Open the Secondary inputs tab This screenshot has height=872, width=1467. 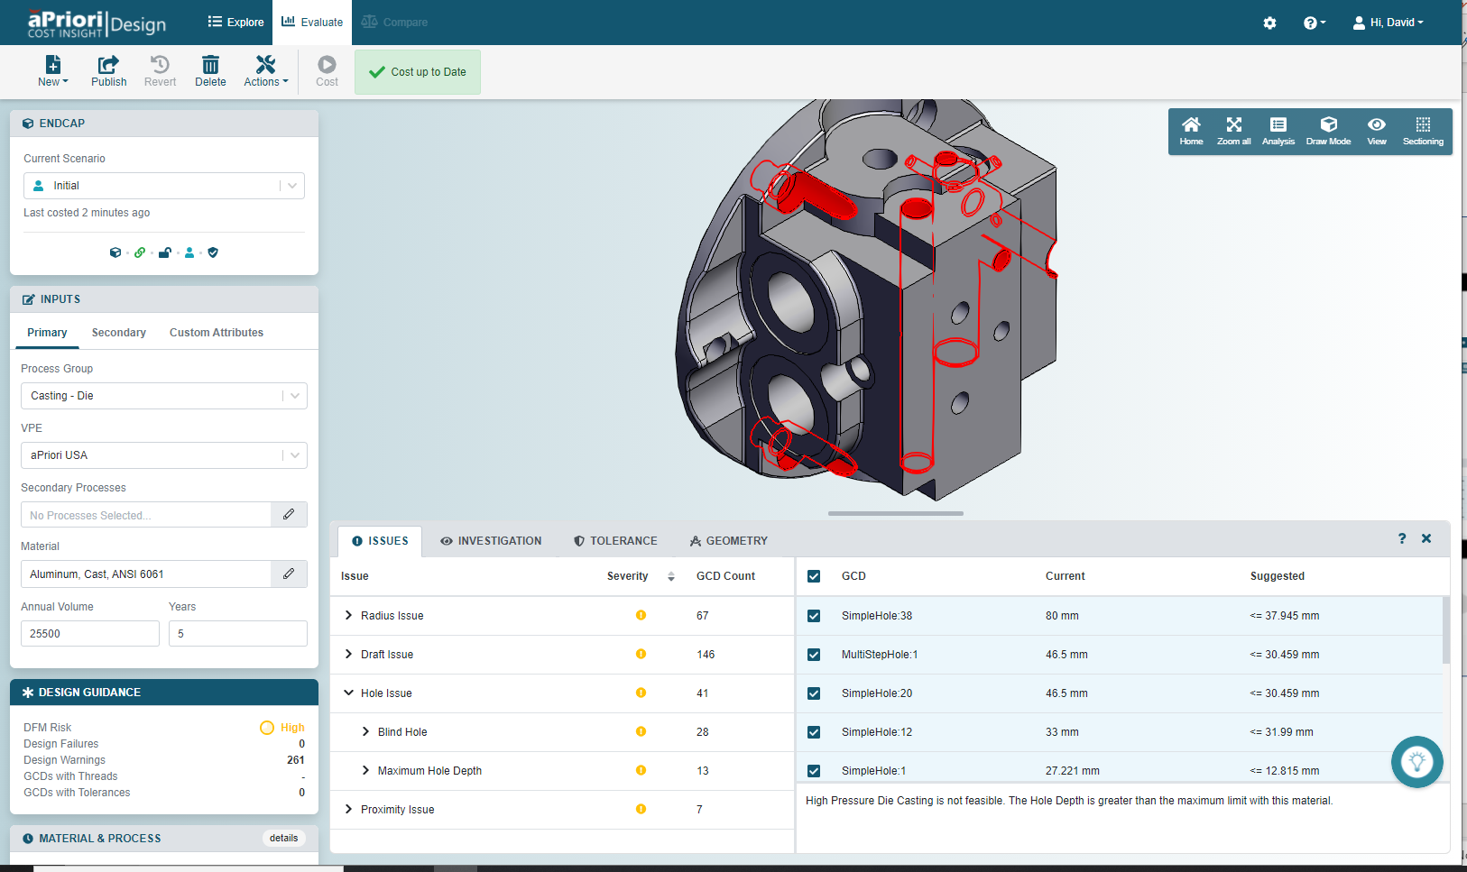[x=118, y=332]
